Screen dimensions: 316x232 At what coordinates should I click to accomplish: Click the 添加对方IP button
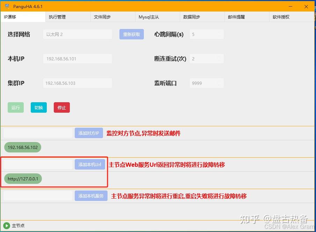point(89,133)
